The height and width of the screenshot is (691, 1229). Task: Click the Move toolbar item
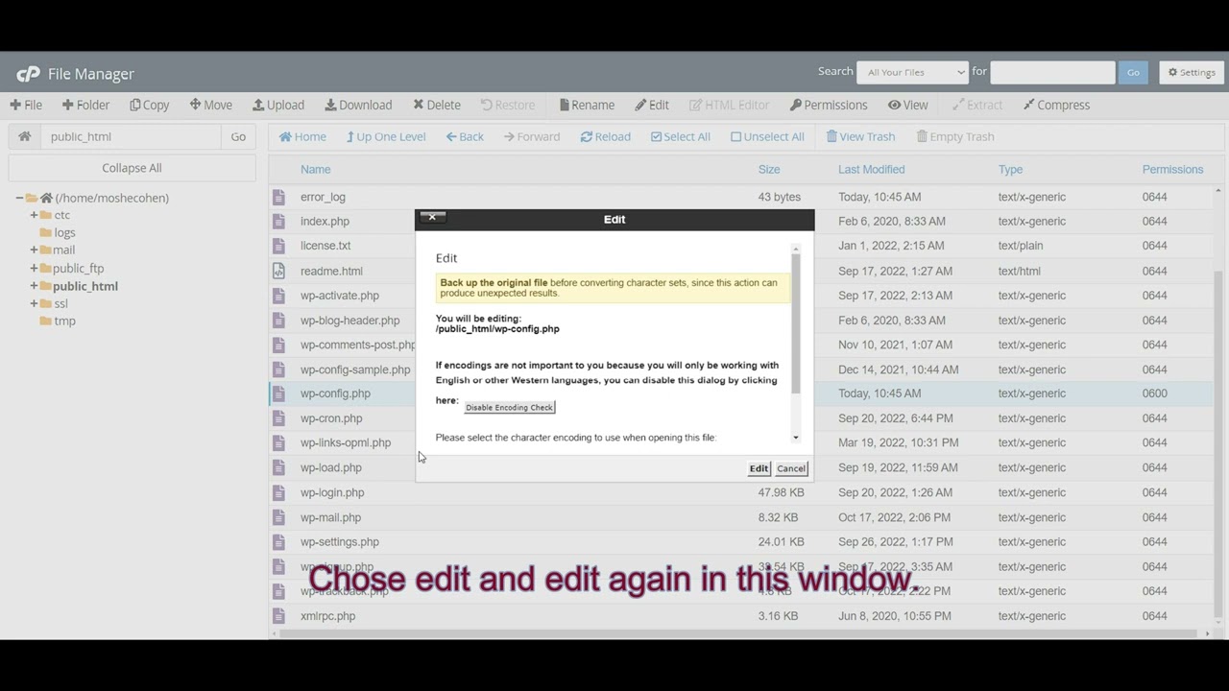pyautogui.click(x=210, y=105)
